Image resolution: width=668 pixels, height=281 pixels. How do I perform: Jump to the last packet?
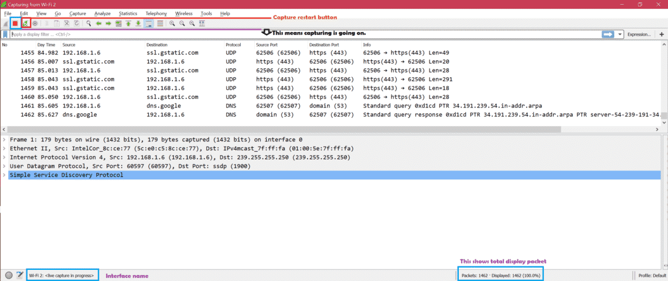(138, 23)
